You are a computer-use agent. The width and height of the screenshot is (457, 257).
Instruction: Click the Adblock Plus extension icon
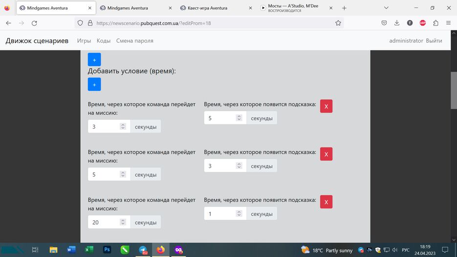[x=422, y=23]
